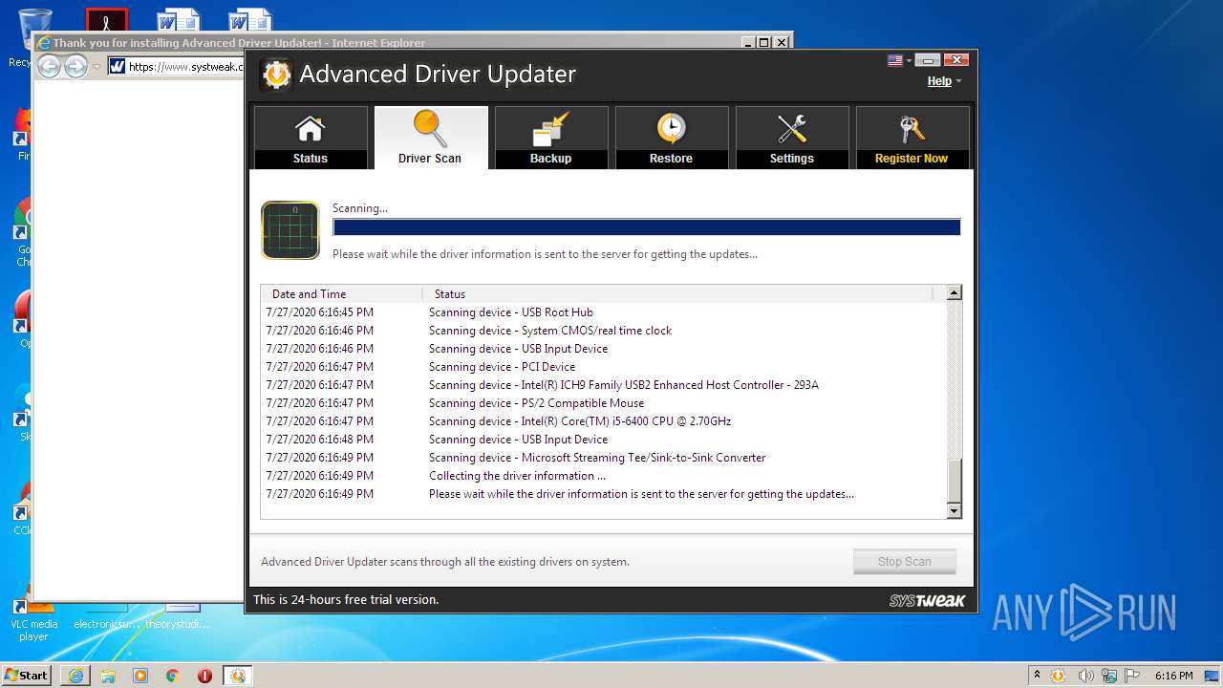The height and width of the screenshot is (688, 1223).
Task: Select the 'PS/2 Compatible Mouse' row
Action: pyautogui.click(x=604, y=403)
